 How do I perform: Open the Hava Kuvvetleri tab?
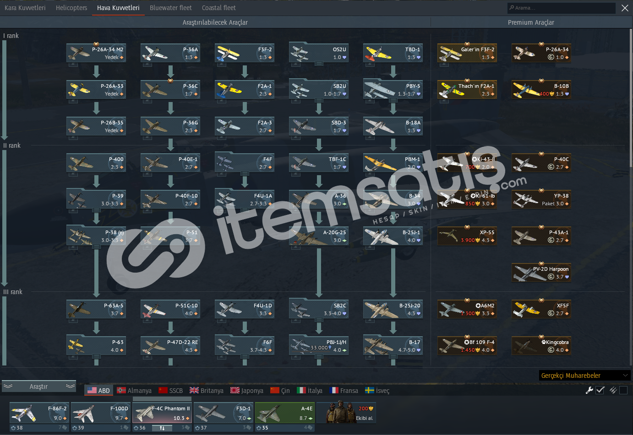118,8
